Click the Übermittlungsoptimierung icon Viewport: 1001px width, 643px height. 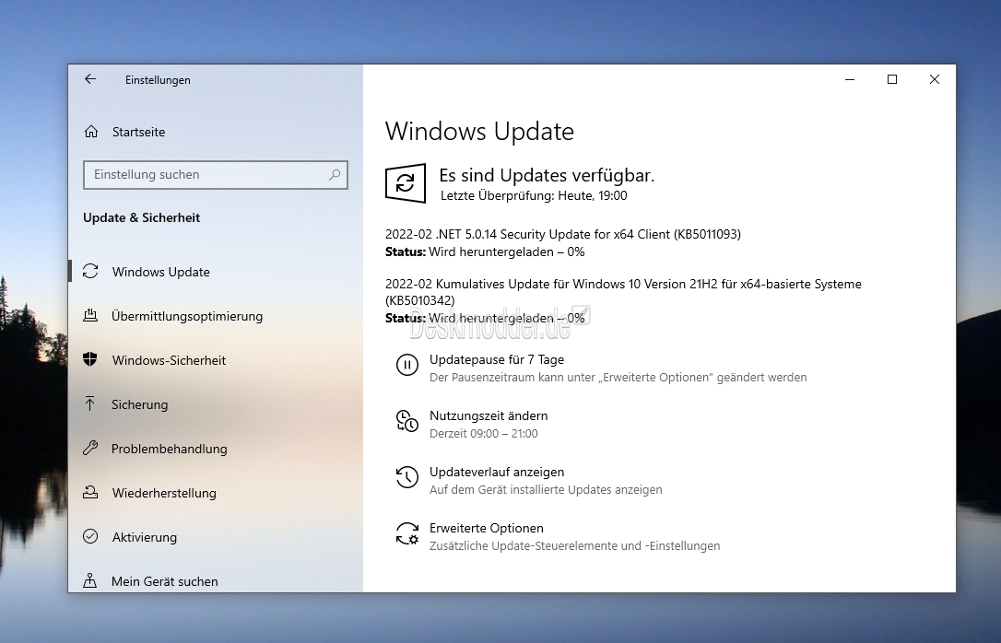click(x=90, y=315)
